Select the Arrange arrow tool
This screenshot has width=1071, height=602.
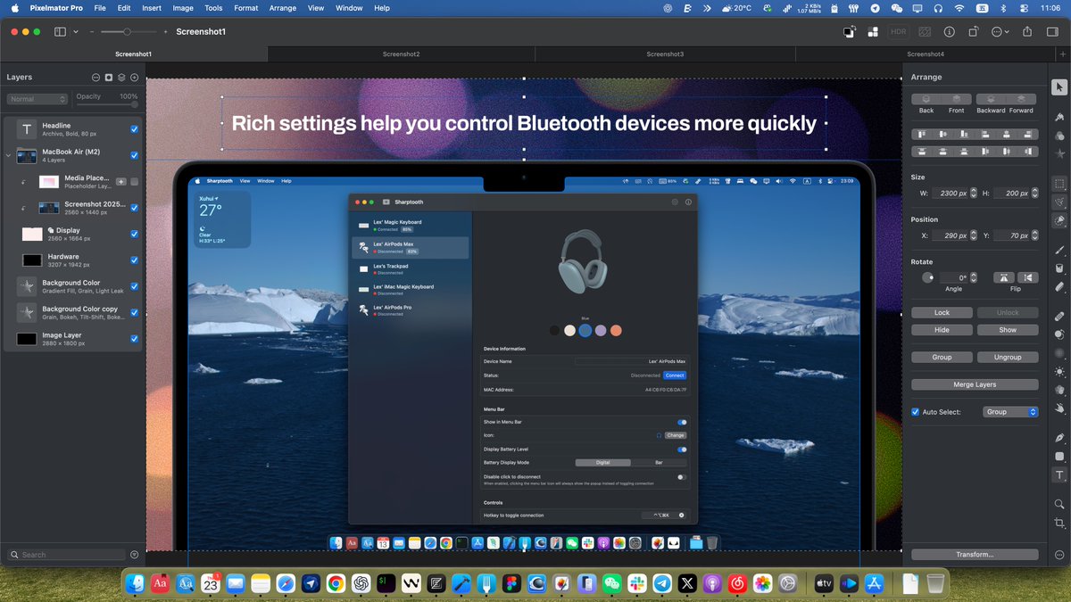point(1059,87)
